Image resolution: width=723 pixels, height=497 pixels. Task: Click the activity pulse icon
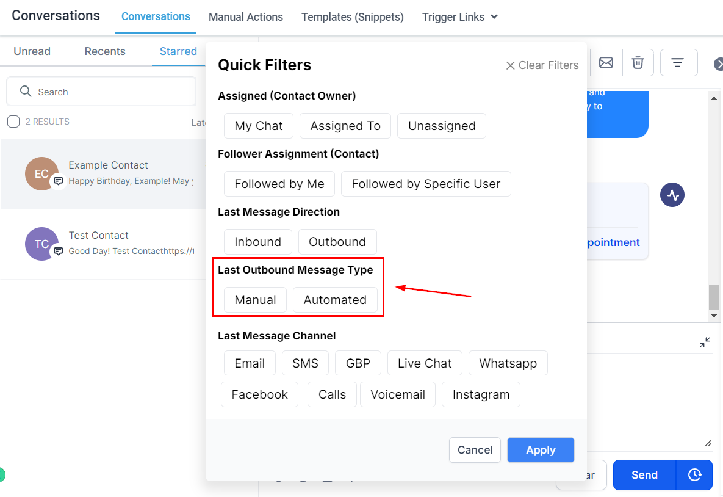tap(672, 195)
